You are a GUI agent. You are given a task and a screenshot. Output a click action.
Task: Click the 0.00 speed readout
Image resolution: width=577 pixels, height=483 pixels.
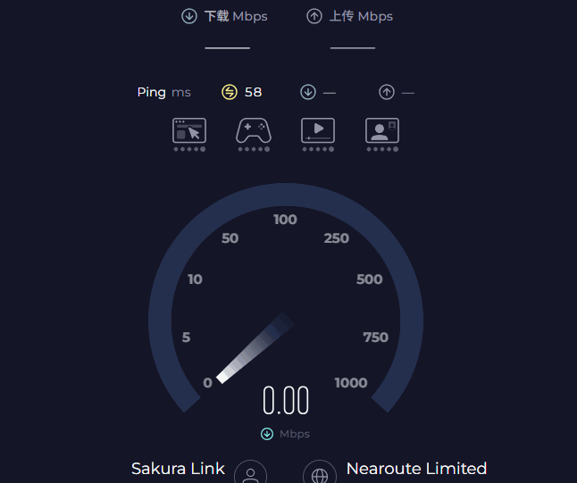pos(286,402)
